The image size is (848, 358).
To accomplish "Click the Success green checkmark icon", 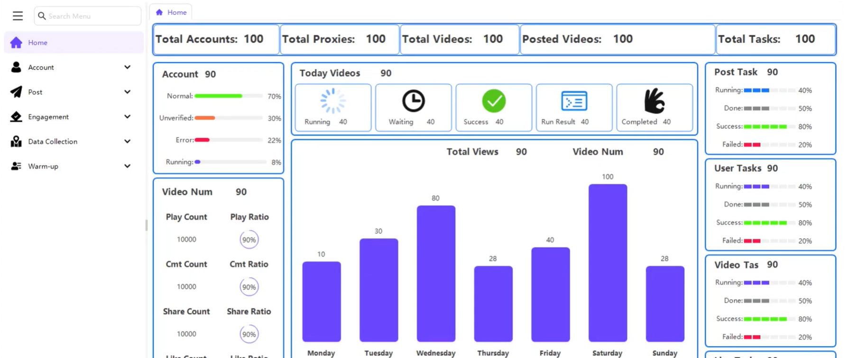I will click(x=494, y=101).
